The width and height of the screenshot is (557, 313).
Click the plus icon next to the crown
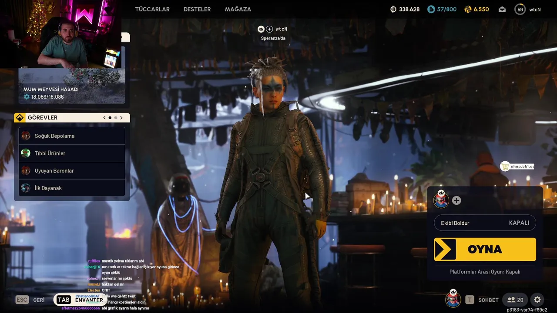269,29
